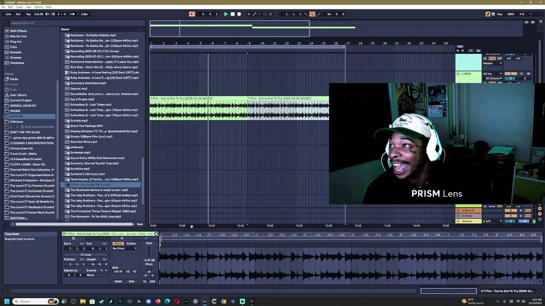Select Scorpio.mp3 in the file list
Image resolution: width=545 pixels, height=306 pixels.
point(79,121)
